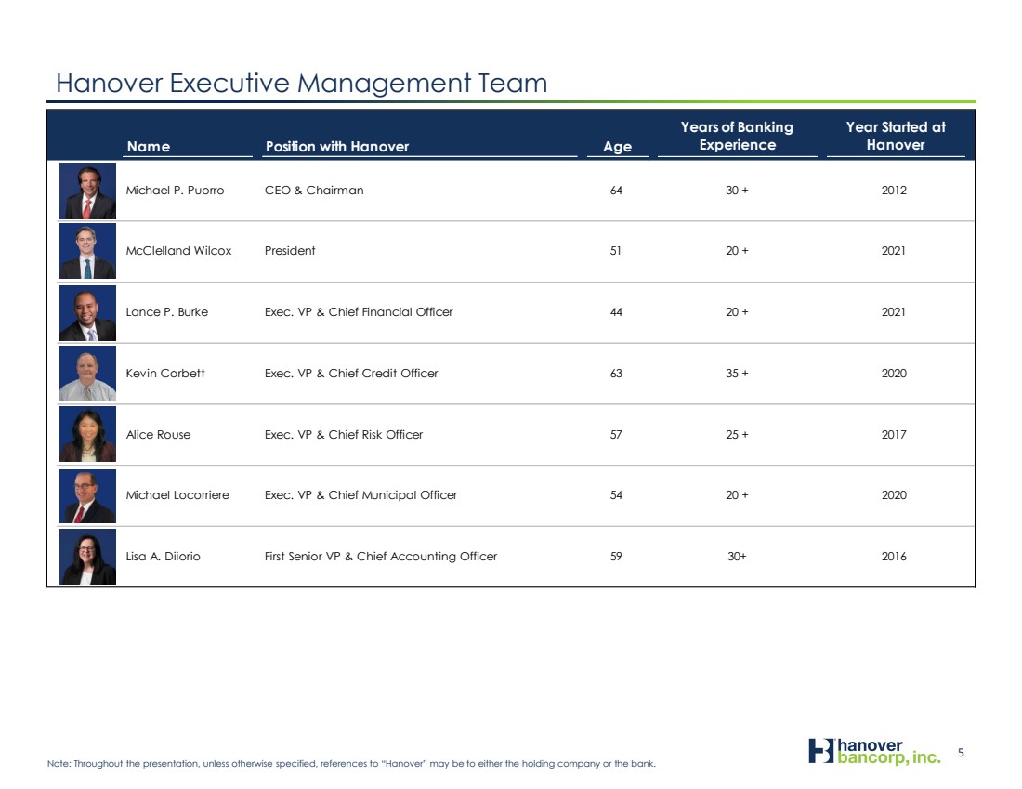Select "25 +" experience in Alice Rouse's row
Image resolution: width=1022 pixels, height=789 pixels.
point(737,435)
